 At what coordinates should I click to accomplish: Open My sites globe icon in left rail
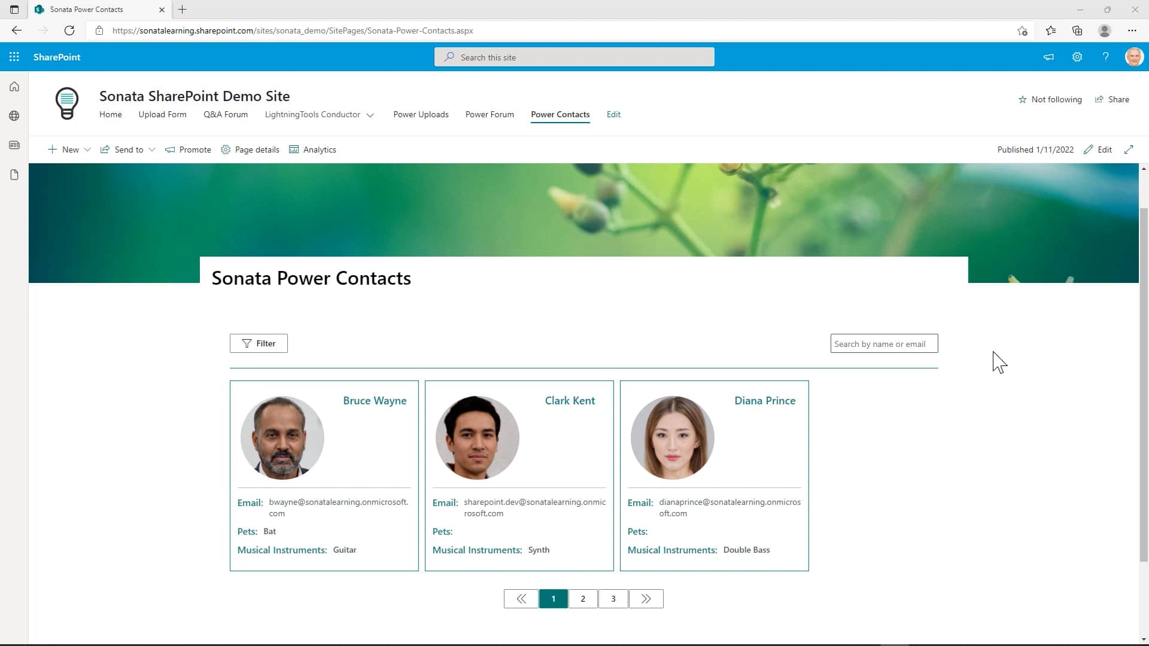pos(14,116)
